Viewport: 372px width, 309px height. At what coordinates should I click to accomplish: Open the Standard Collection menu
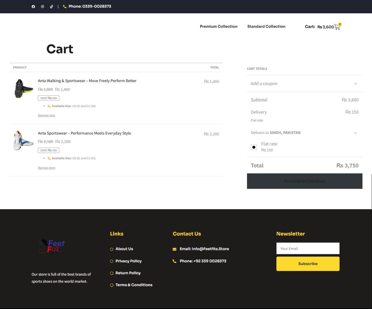click(x=266, y=26)
